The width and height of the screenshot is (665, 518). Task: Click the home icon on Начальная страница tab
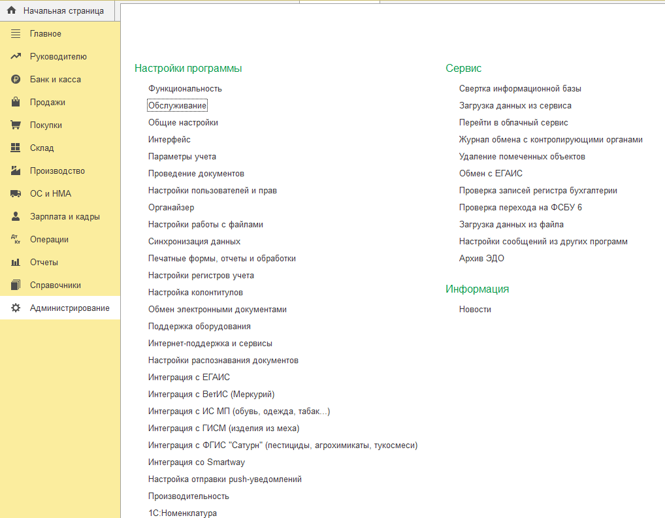[x=11, y=10]
